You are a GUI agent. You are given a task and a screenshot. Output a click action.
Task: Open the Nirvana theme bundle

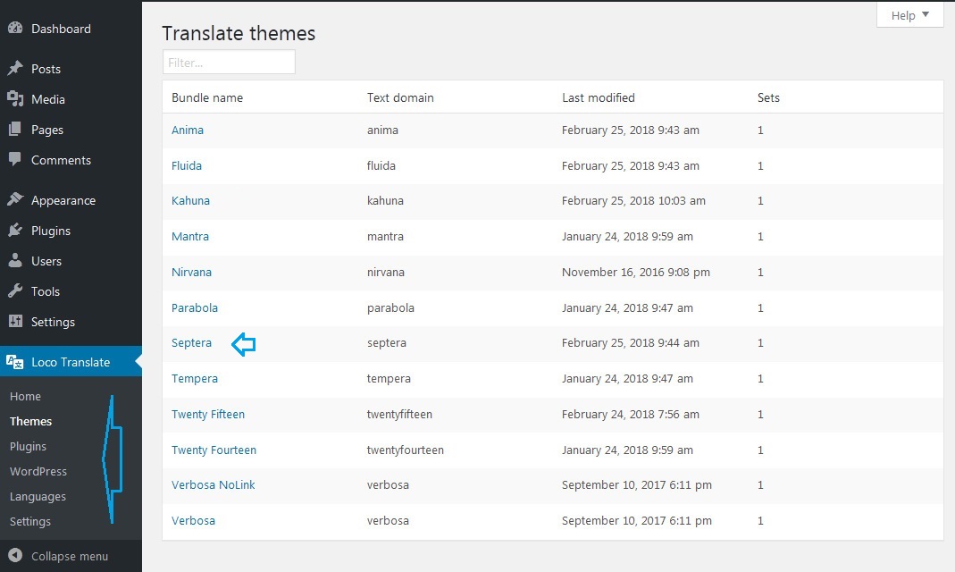(x=191, y=273)
